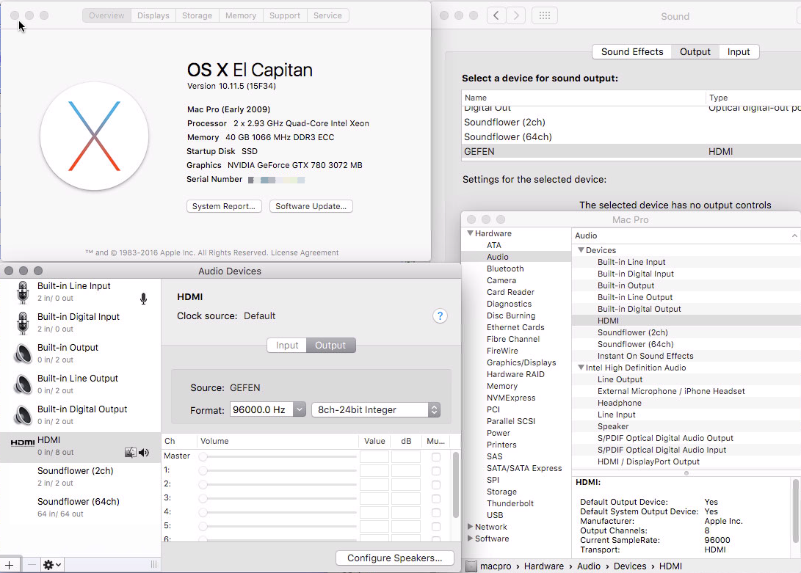Click Hardware in the Mac Pro path bar
Image resolution: width=801 pixels, height=573 pixels.
(544, 566)
